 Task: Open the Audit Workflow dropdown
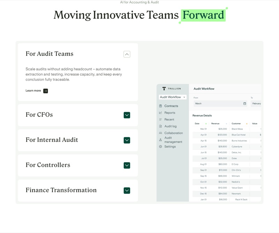point(173,97)
